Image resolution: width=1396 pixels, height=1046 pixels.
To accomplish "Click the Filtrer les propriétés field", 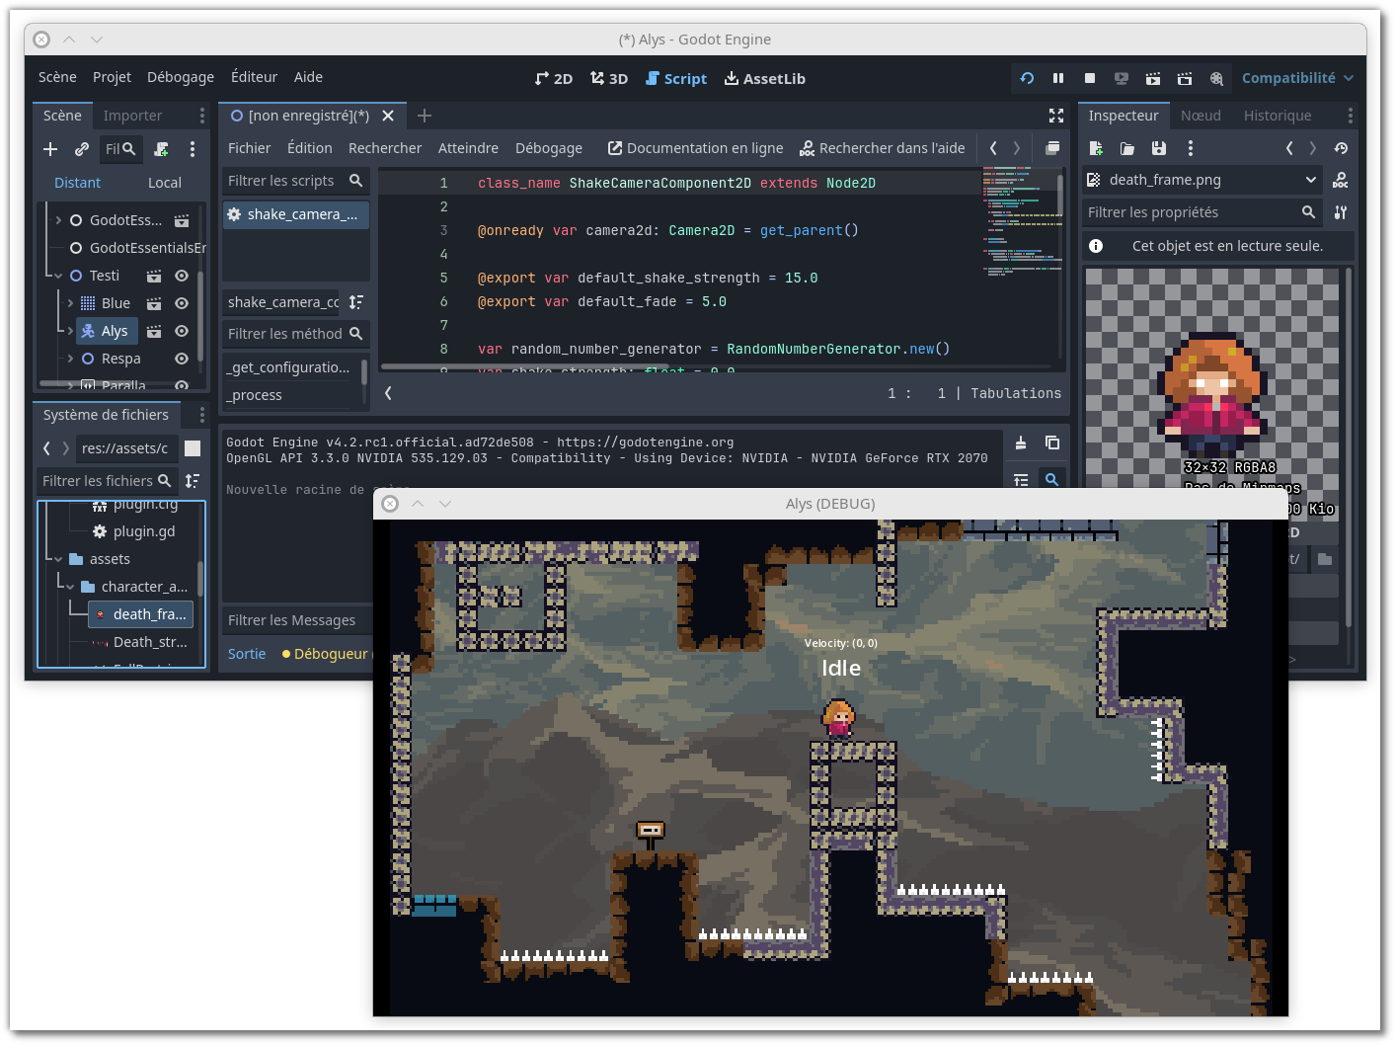I will click(x=1202, y=212).
